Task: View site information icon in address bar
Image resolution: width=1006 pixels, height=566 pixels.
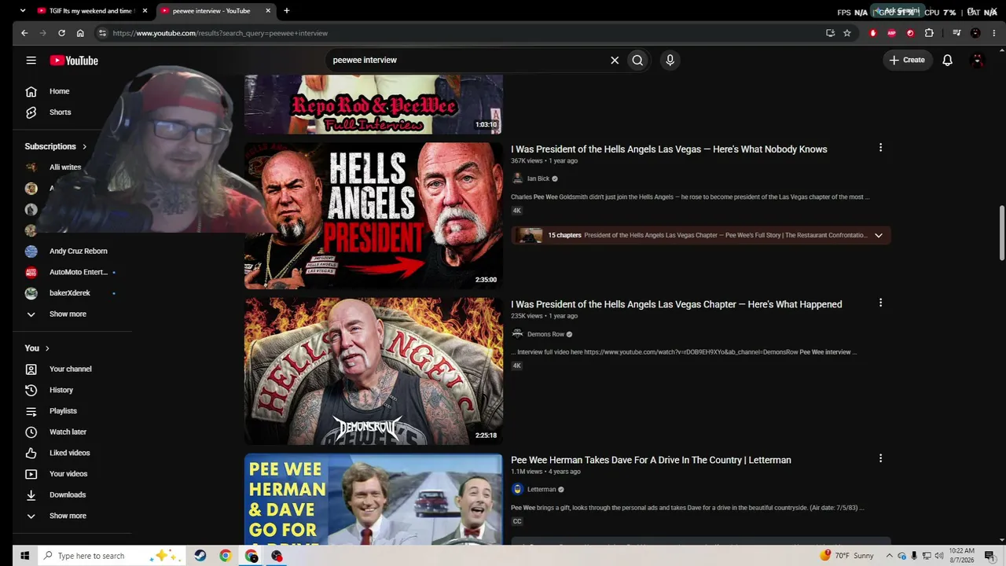Action: pyautogui.click(x=102, y=33)
